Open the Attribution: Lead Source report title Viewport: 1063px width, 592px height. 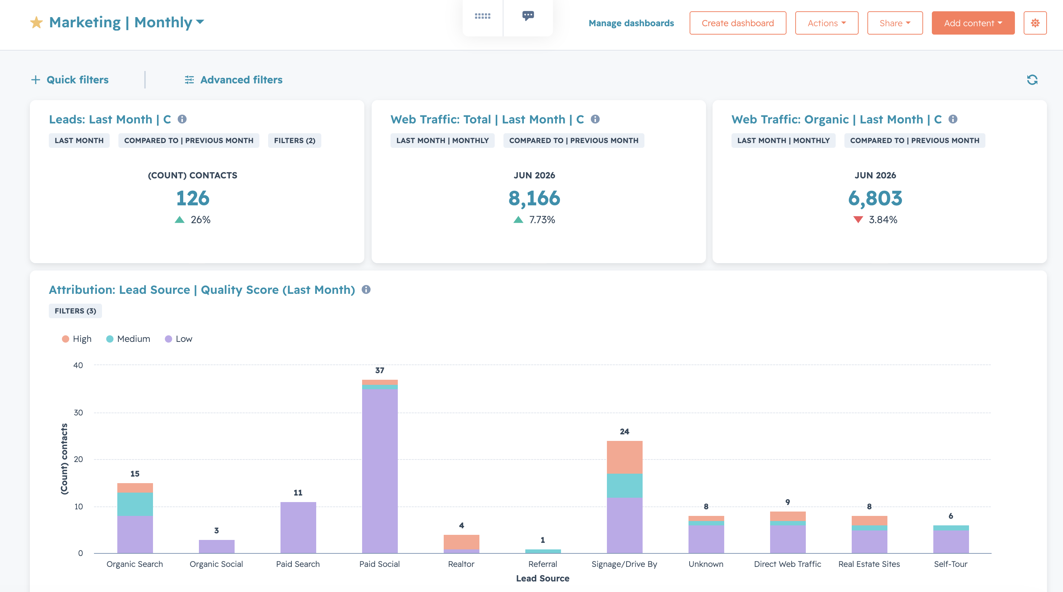[202, 289]
